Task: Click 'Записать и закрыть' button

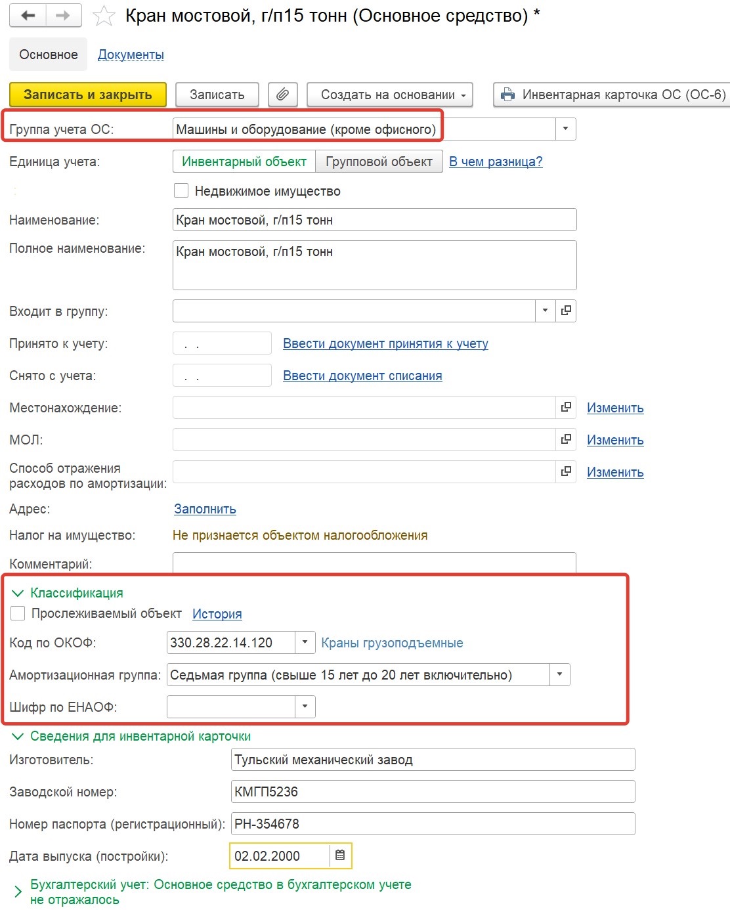Action: pos(88,95)
